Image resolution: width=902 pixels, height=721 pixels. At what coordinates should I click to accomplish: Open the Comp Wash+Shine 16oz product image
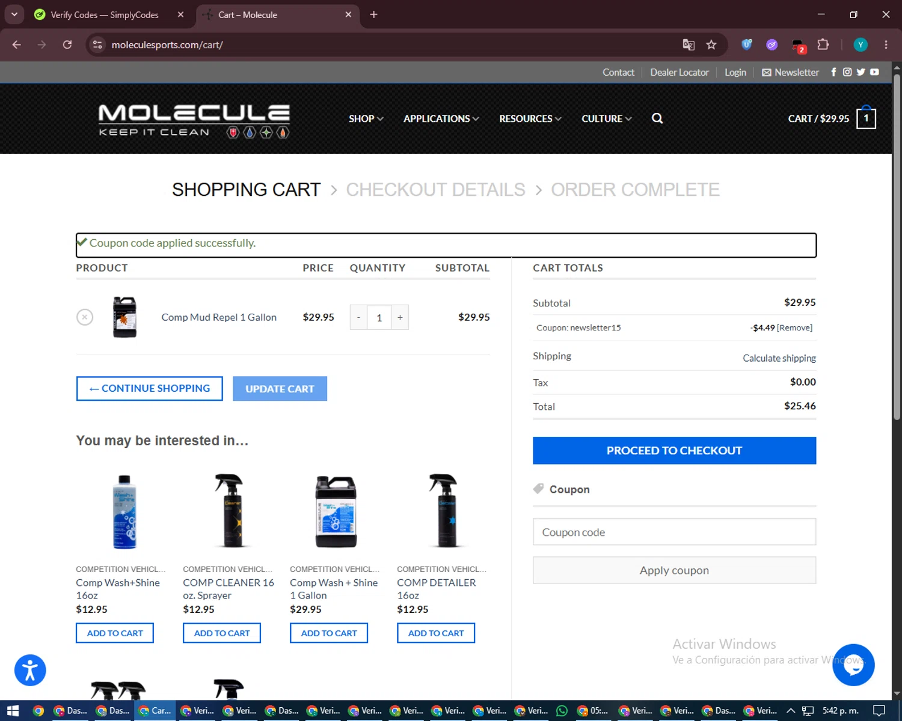(x=124, y=512)
